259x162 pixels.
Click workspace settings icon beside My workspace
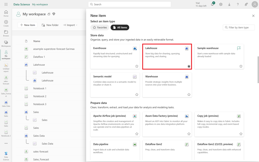coord(49,14)
